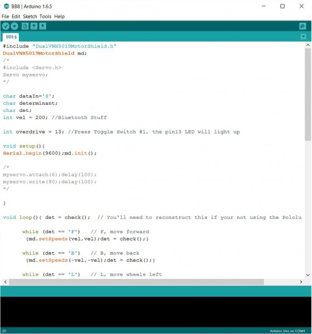Select the BB8 sketch tab
Image resolution: width=312 pixels, height=334 pixels.
point(11,37)
